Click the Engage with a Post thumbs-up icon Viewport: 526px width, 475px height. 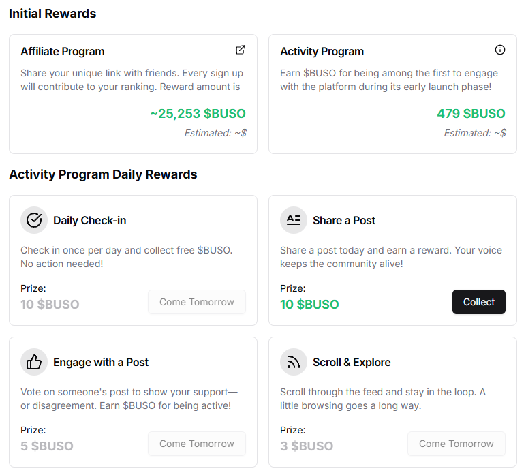(x=34, y=362)
